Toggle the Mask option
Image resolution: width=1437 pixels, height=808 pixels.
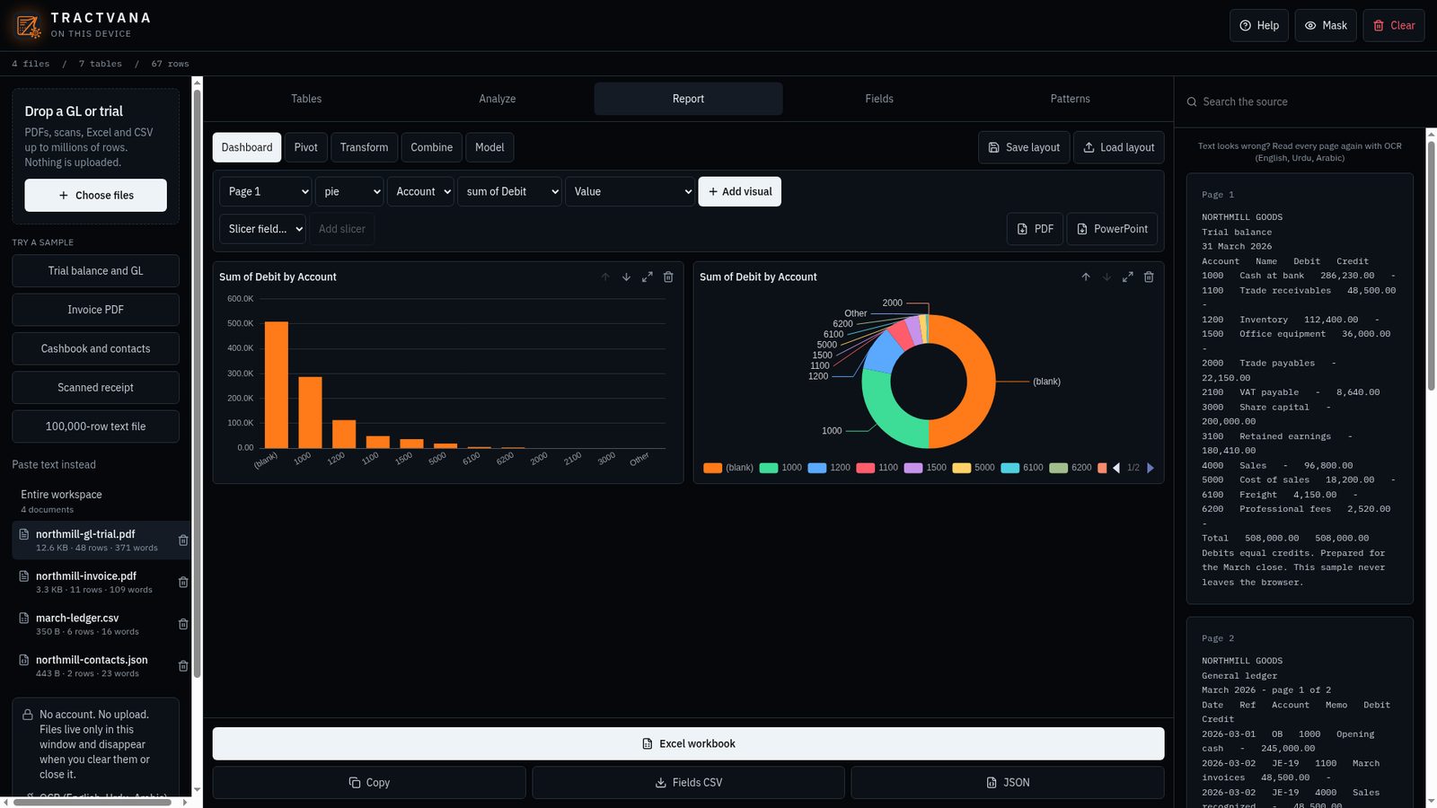click(x=1326, y=26)
